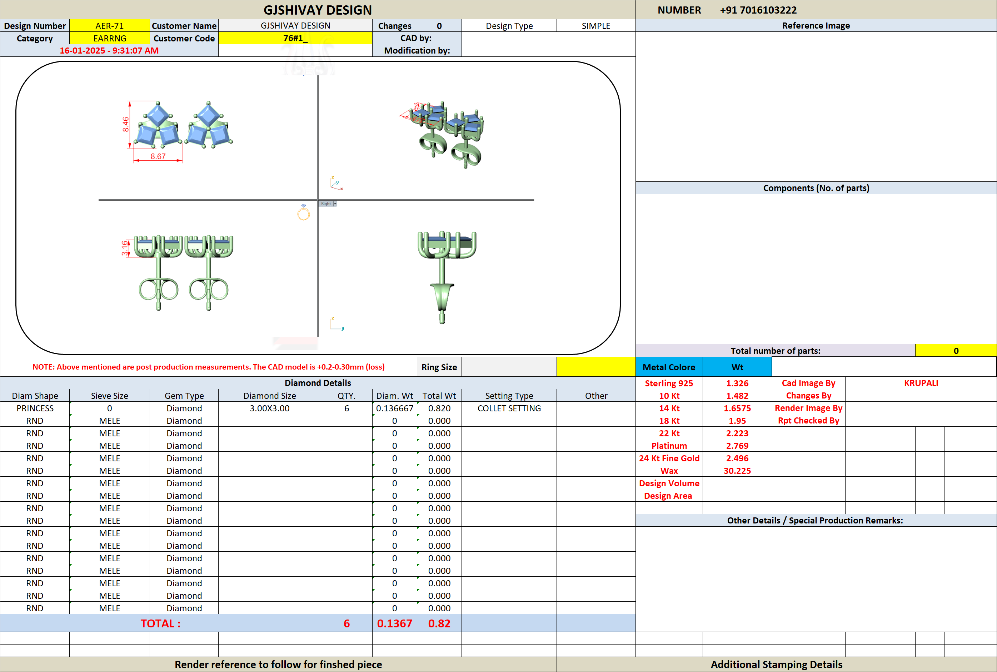Viewport: 997px width, 672px height.
Task: Click the 10 Kt metal label
Action: coord(669,396)
